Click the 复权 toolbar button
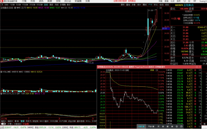Screen dimensions: 207x129 (x=122, y=4)
